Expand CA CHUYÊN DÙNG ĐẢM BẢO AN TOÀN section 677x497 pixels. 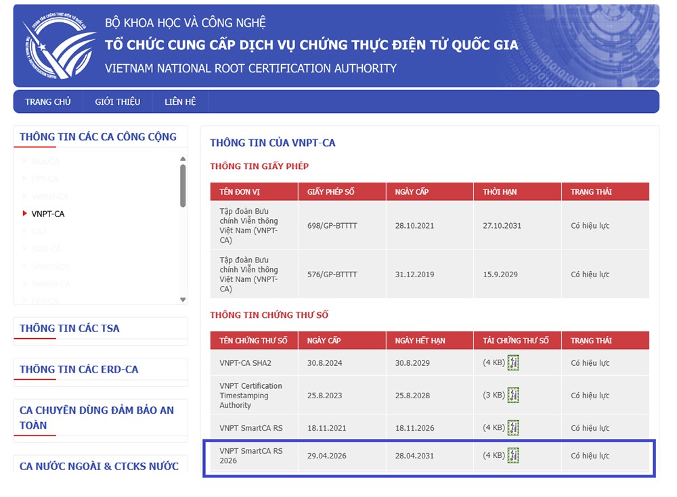[97, 418]
